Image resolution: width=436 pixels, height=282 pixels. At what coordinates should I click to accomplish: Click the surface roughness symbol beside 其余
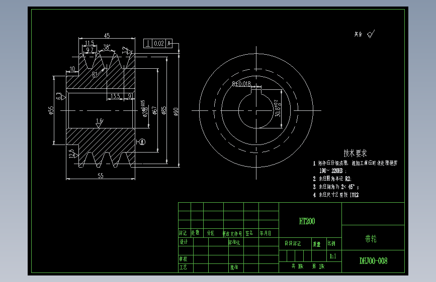tap(371, 34)
